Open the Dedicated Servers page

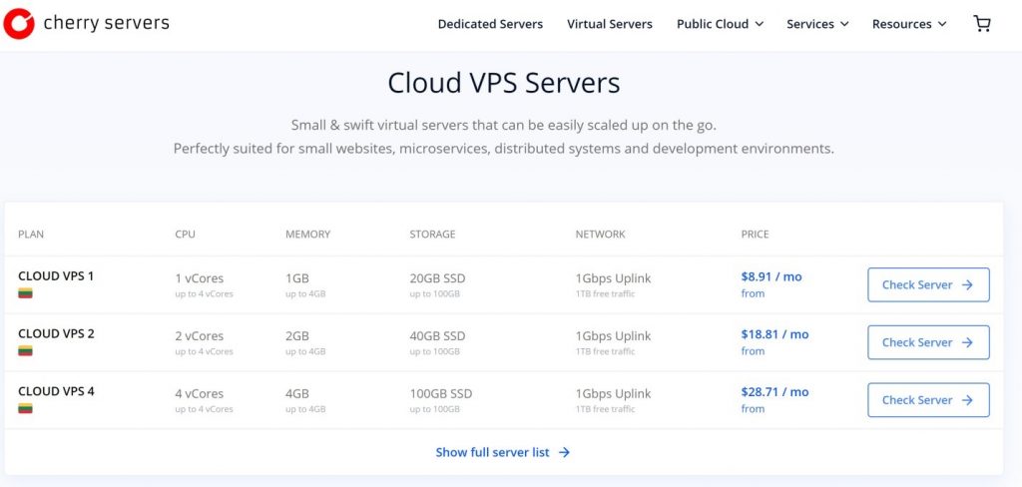click(490, 24)
